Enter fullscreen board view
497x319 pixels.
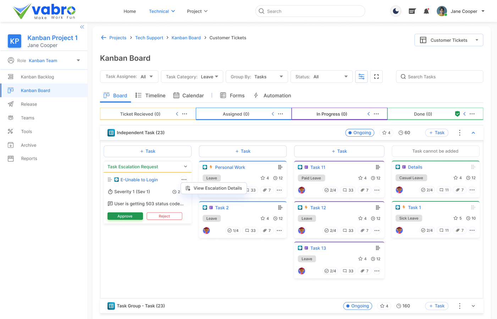(376, 76)
